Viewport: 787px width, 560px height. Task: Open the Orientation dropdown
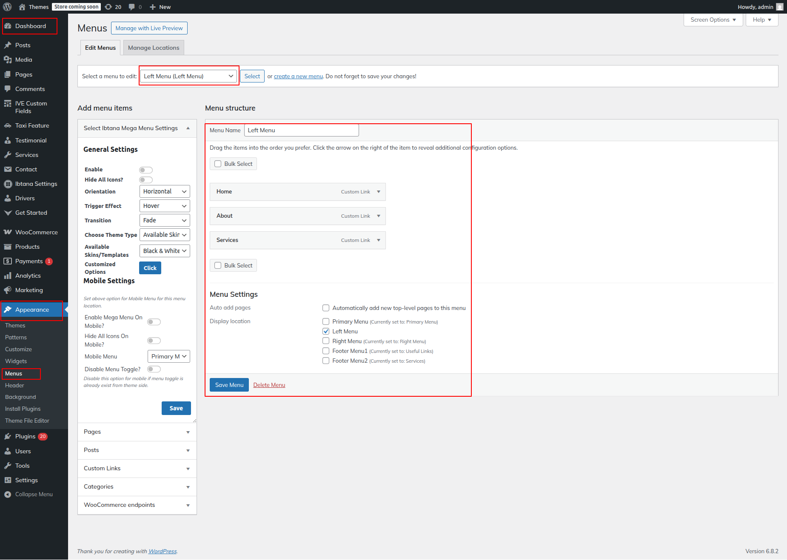point(164,191)
